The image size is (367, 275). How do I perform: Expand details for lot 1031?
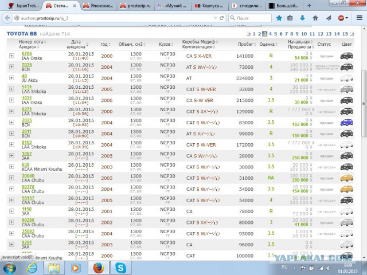[x=11, y=100]
